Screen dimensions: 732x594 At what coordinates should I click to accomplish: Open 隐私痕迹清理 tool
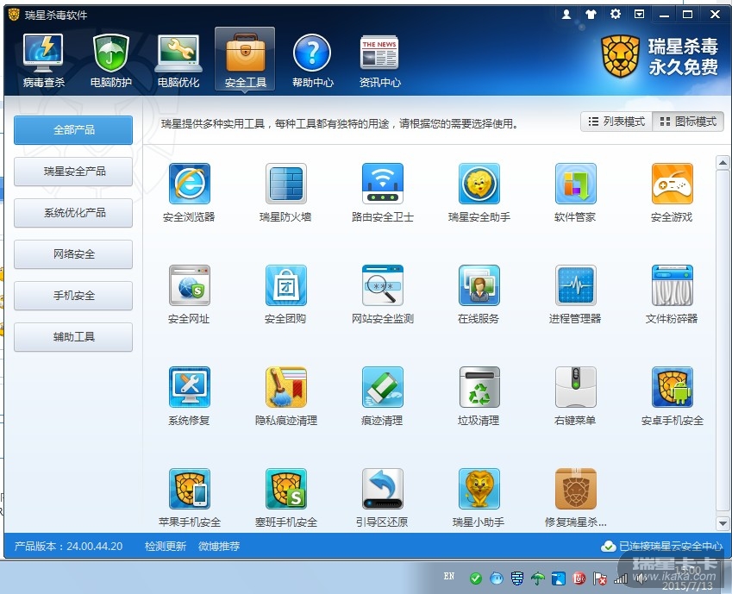click(285, 388)
